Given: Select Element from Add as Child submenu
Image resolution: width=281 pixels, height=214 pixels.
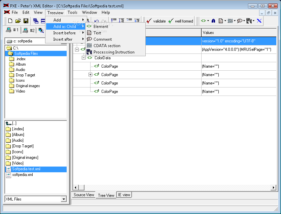Looking at the screenshot, I should click(115, 27).
